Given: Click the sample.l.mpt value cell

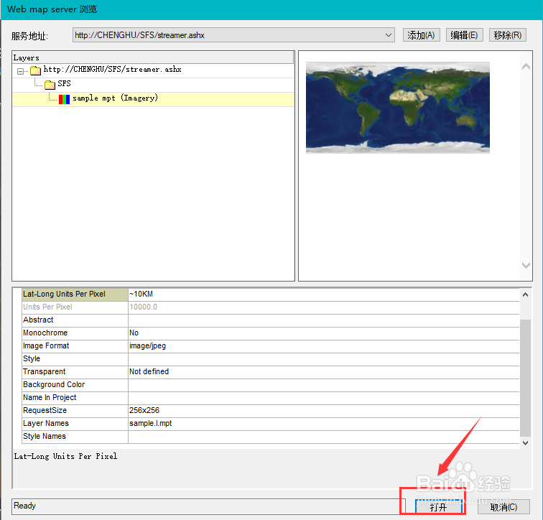Looking at the screenshot, I should point(323,423).
